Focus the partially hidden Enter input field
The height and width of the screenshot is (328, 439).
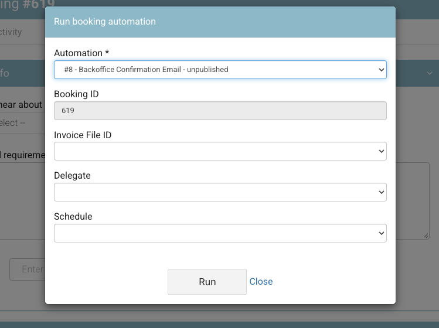point(28,269)
